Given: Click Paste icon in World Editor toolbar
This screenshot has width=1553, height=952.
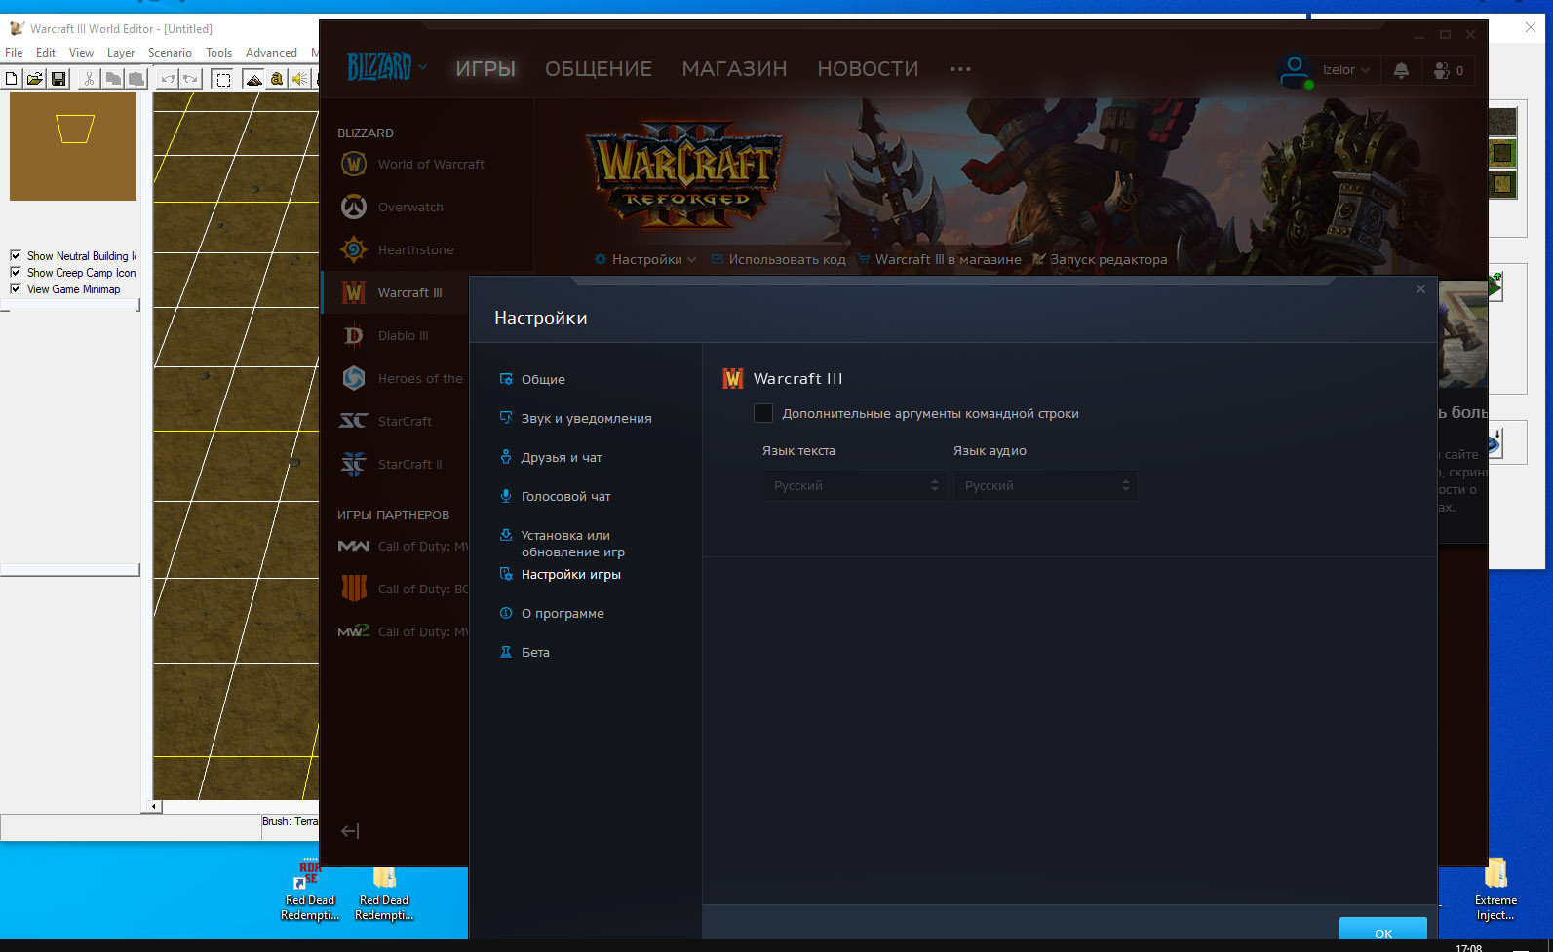Looking at the screenshot, I should point(136,79).
